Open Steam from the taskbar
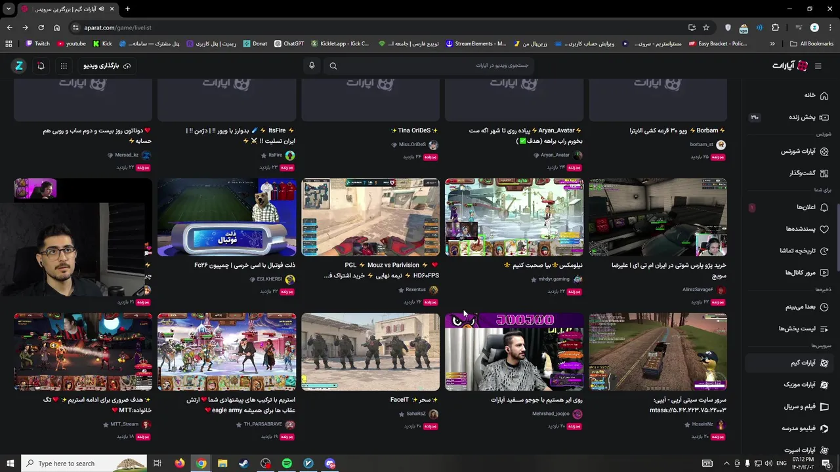The image size is (840, 472). [x=243, y=463]
